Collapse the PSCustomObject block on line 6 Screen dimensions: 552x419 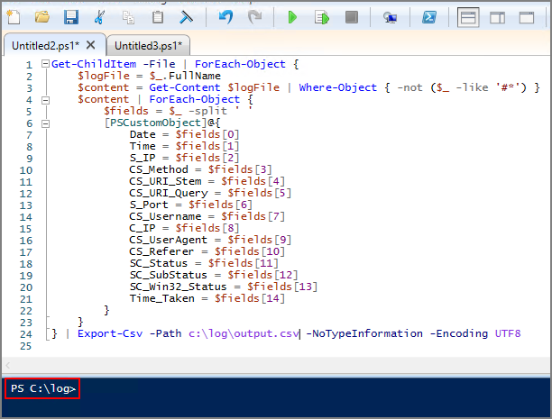click(45, 123)
